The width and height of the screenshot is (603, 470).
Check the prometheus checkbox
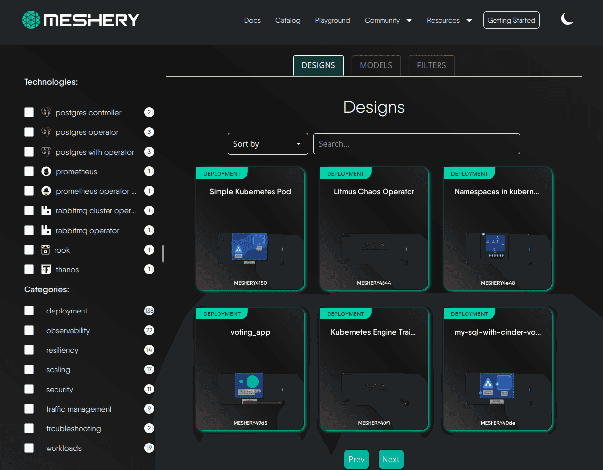pyautogui.click(x=29, y=171)
